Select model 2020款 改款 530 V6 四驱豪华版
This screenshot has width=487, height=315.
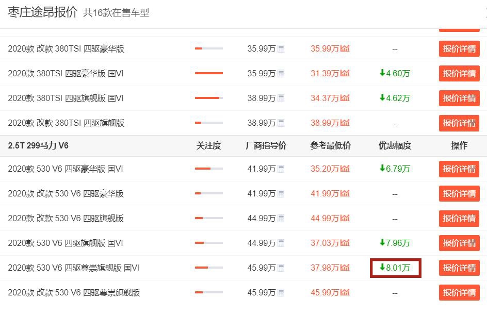point(66,194)
